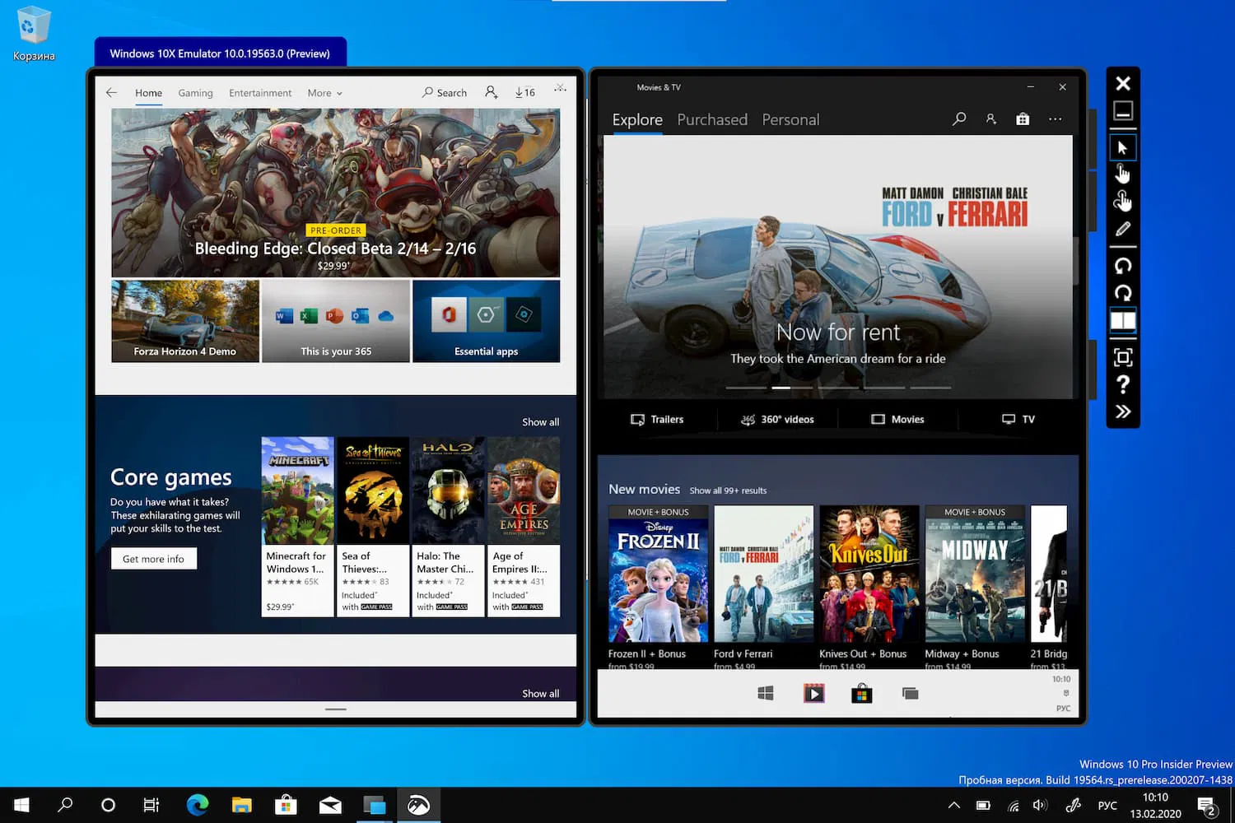
Task: Select the Корзина recycle bin desktop icon
Action: pos(33,34)
